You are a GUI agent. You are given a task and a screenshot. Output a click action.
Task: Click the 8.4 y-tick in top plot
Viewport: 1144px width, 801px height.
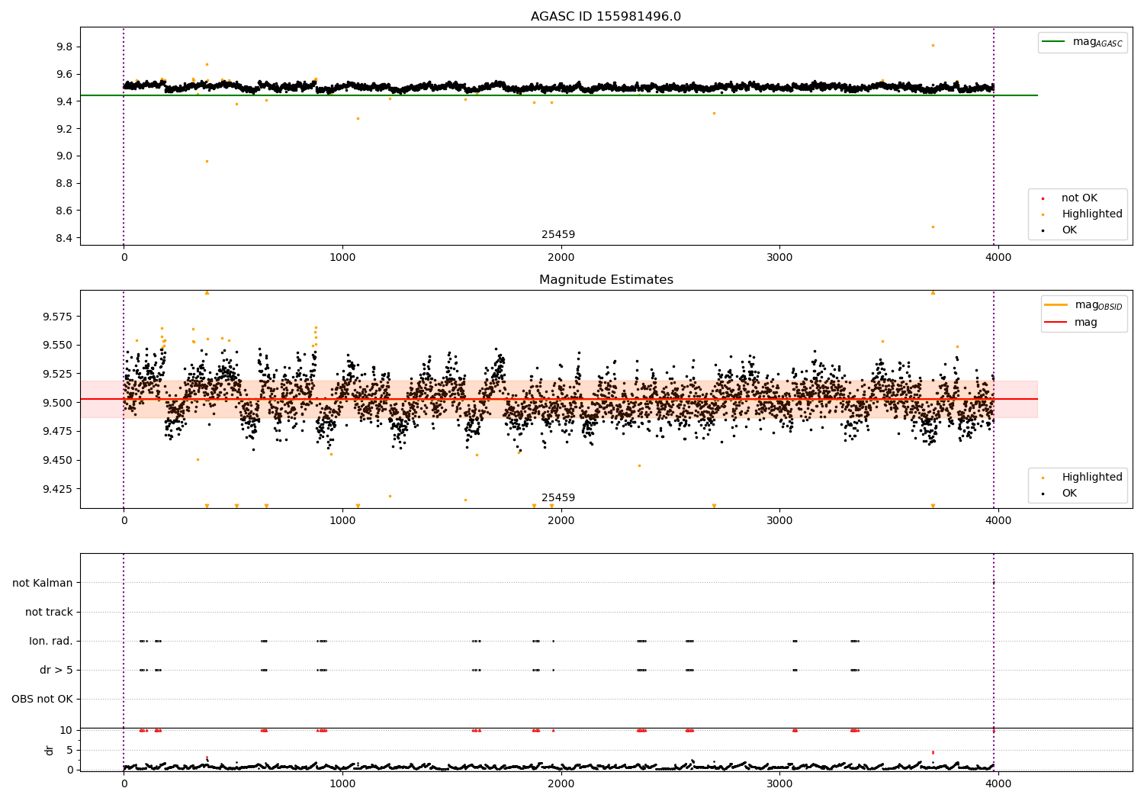click(x=64, y=238)
